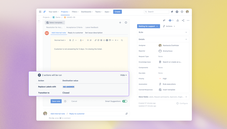Screen dimensions: 227x129
Task: Hide the actions will be run panel
Action: point(124,75)
